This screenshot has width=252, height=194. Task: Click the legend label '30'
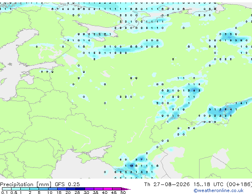(86, 192)
